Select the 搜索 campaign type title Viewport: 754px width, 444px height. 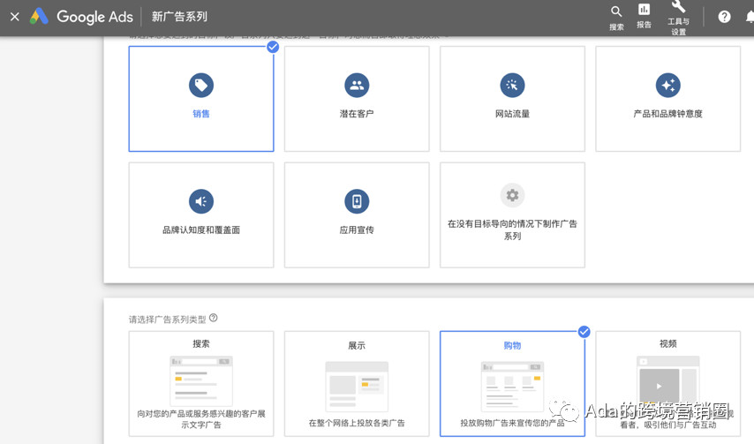point(201,343)
